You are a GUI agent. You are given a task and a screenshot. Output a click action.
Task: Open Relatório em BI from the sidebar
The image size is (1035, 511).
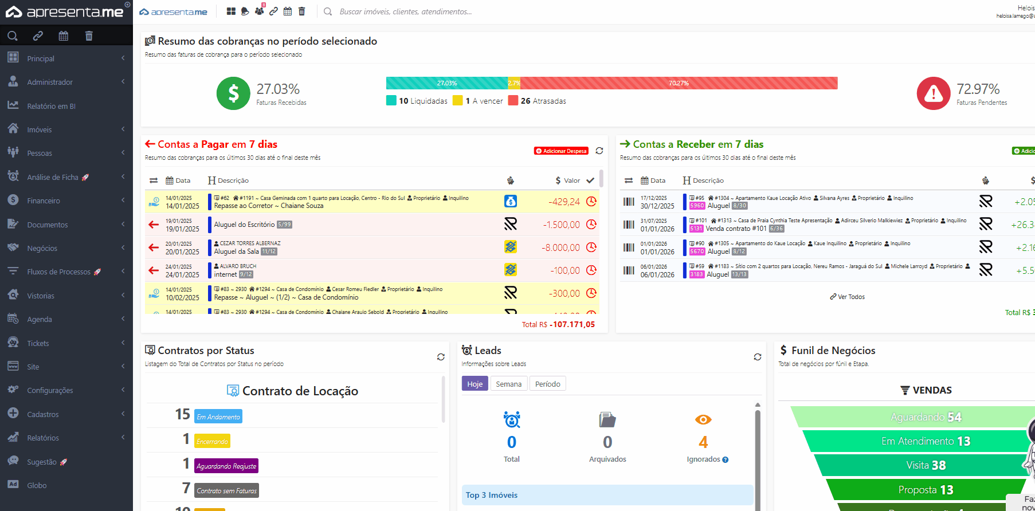pyautogui.click(x=51, y=106)
